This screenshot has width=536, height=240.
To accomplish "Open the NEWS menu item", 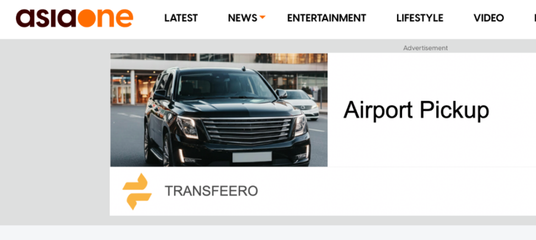I will [x=243, y=18].
